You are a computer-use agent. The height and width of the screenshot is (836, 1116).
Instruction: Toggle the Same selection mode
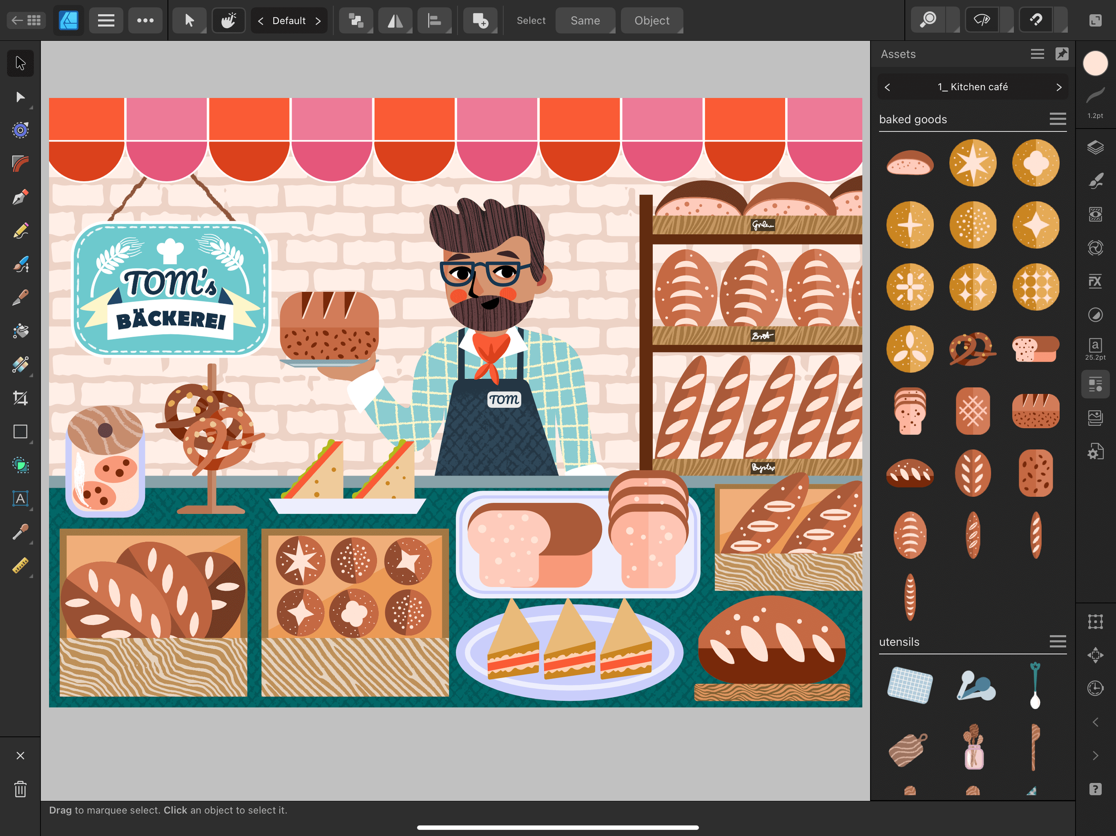tap(585, 20)
